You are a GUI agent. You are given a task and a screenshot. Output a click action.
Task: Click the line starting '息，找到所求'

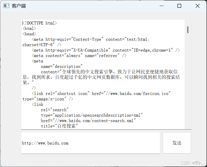pos(101,77)
